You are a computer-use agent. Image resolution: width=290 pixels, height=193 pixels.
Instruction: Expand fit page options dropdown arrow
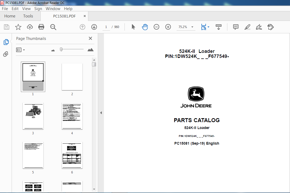[x=209, y=27]
